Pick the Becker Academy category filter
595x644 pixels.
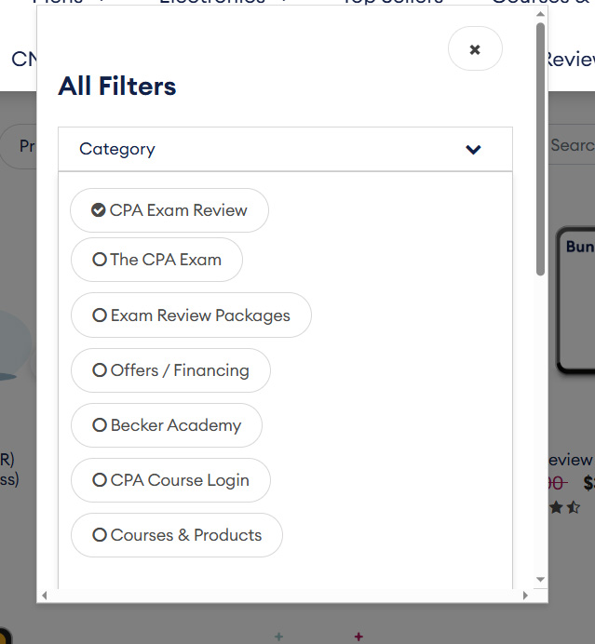167,425
